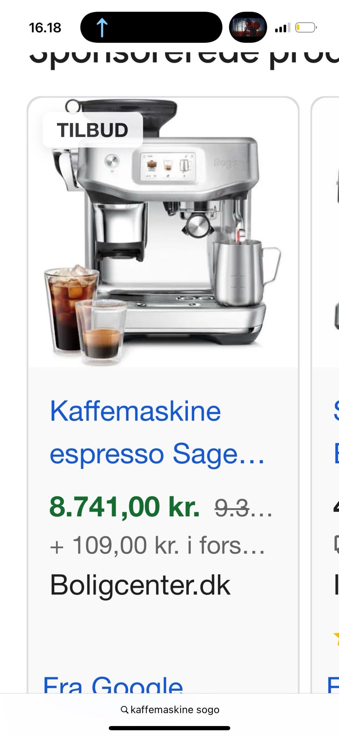Click the Fra Google link
Screen dimensions: 339x737
coord(113,684)
